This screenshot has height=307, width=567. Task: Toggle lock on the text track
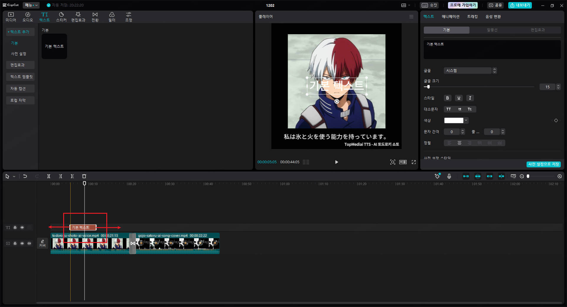(15, 227)
